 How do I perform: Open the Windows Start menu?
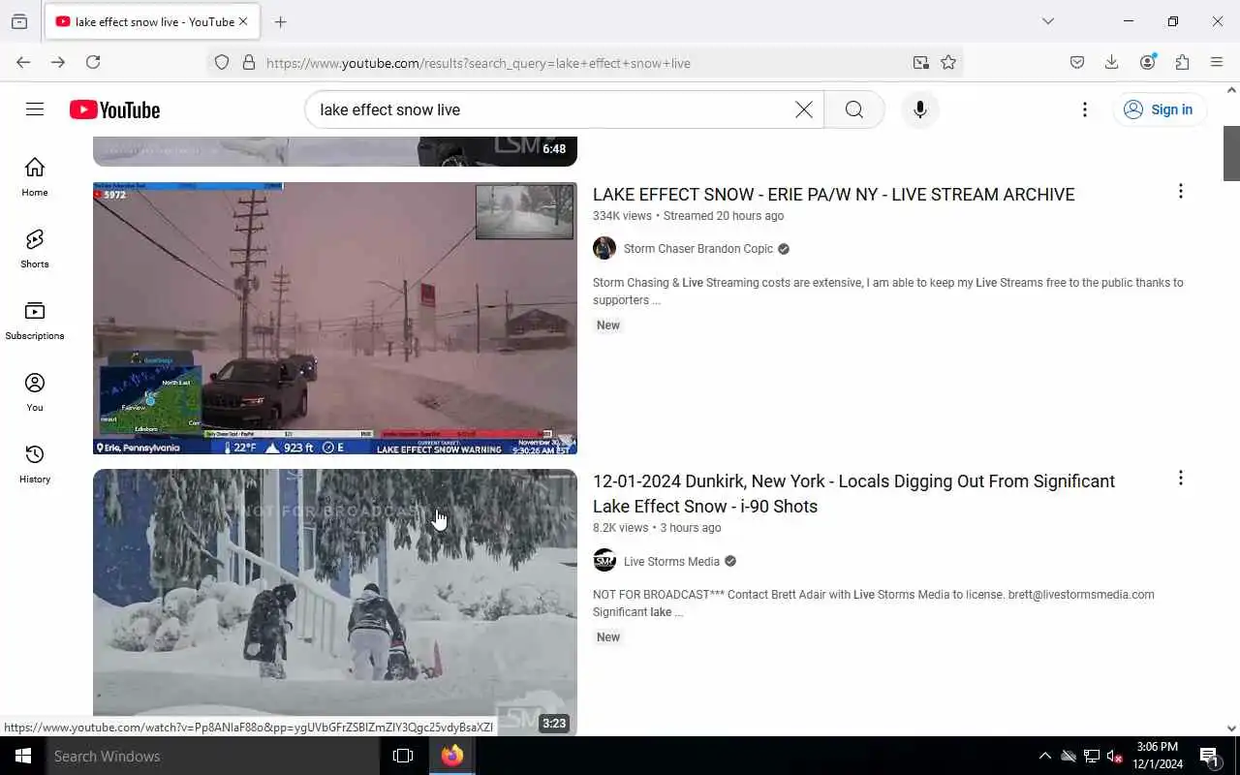pyautogui.click(x=23, y=756)
